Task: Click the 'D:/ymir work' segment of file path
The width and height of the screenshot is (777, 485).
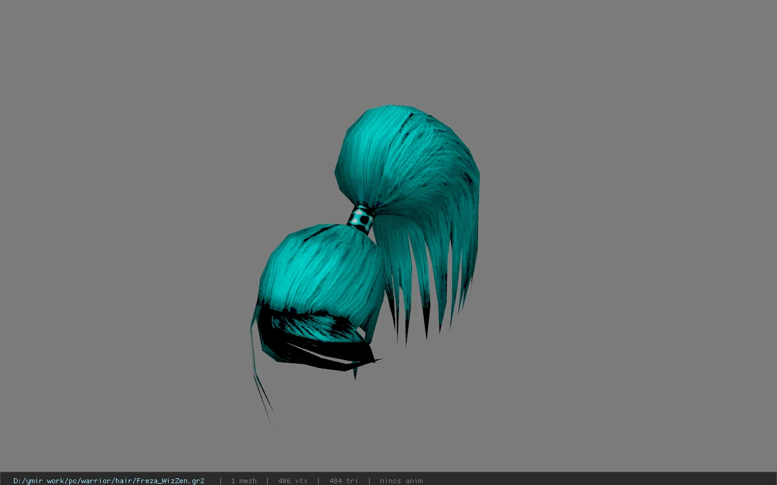Action: [x=41, y=481]
